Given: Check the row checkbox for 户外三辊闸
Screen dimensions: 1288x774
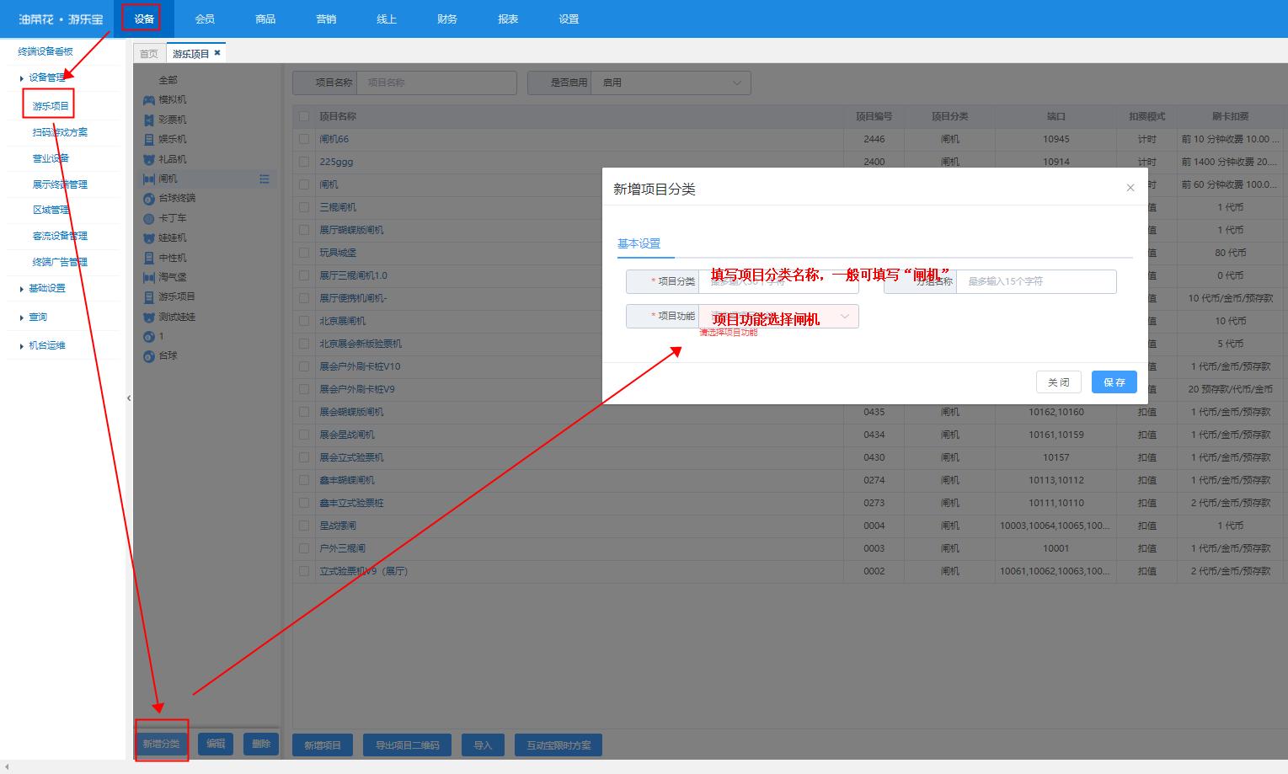Looking at the screenshot, I should coord(304,548).
